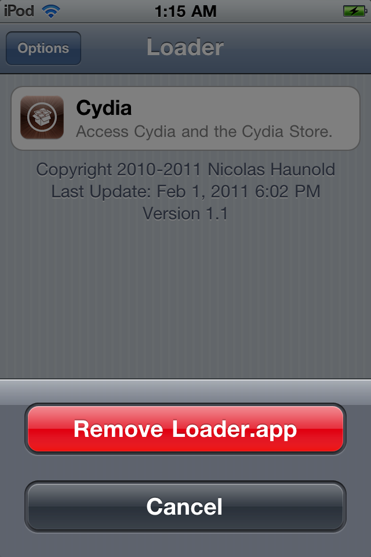Click the Copyright 2010-2011 Nicolas Haunold line

coord(185,169)
